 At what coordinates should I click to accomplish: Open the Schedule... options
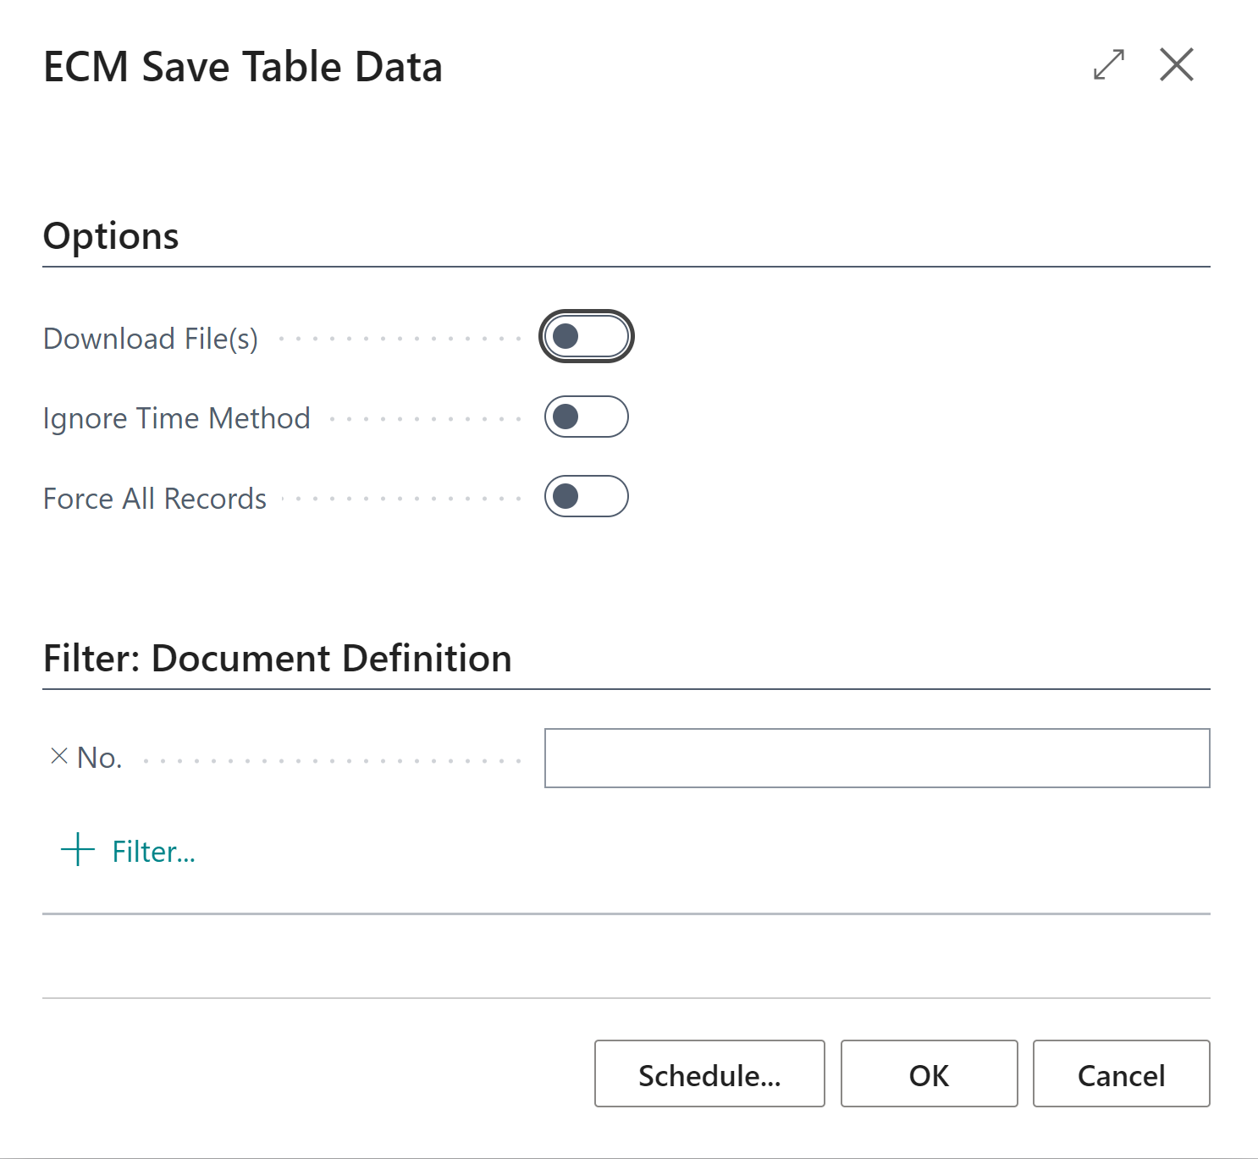[709, 1073]
